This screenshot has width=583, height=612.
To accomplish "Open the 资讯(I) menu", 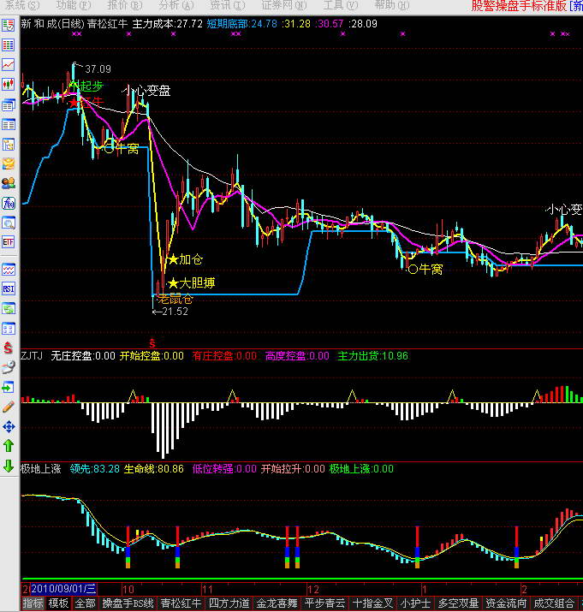I will [x=228, y=5].
